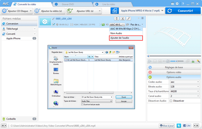Enable Ouvrir en lecture seule checkbox
The height and width of the screenshot is (129, 202).
click(82, 105)
